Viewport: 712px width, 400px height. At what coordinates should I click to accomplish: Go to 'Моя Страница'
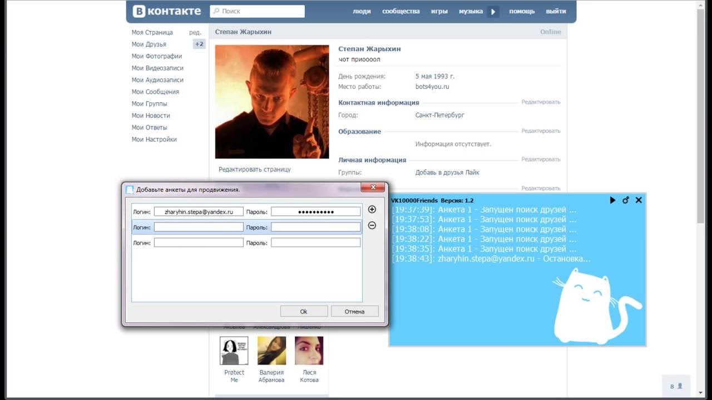pyautogui.click(x=152, y=32)
